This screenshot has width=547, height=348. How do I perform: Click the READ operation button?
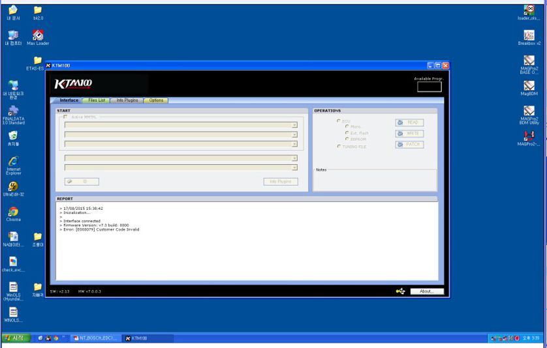point(409,123)
